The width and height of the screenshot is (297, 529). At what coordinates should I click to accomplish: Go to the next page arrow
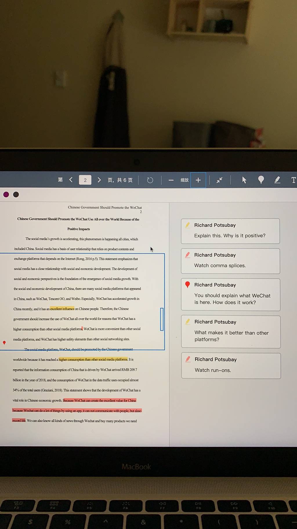99,180
